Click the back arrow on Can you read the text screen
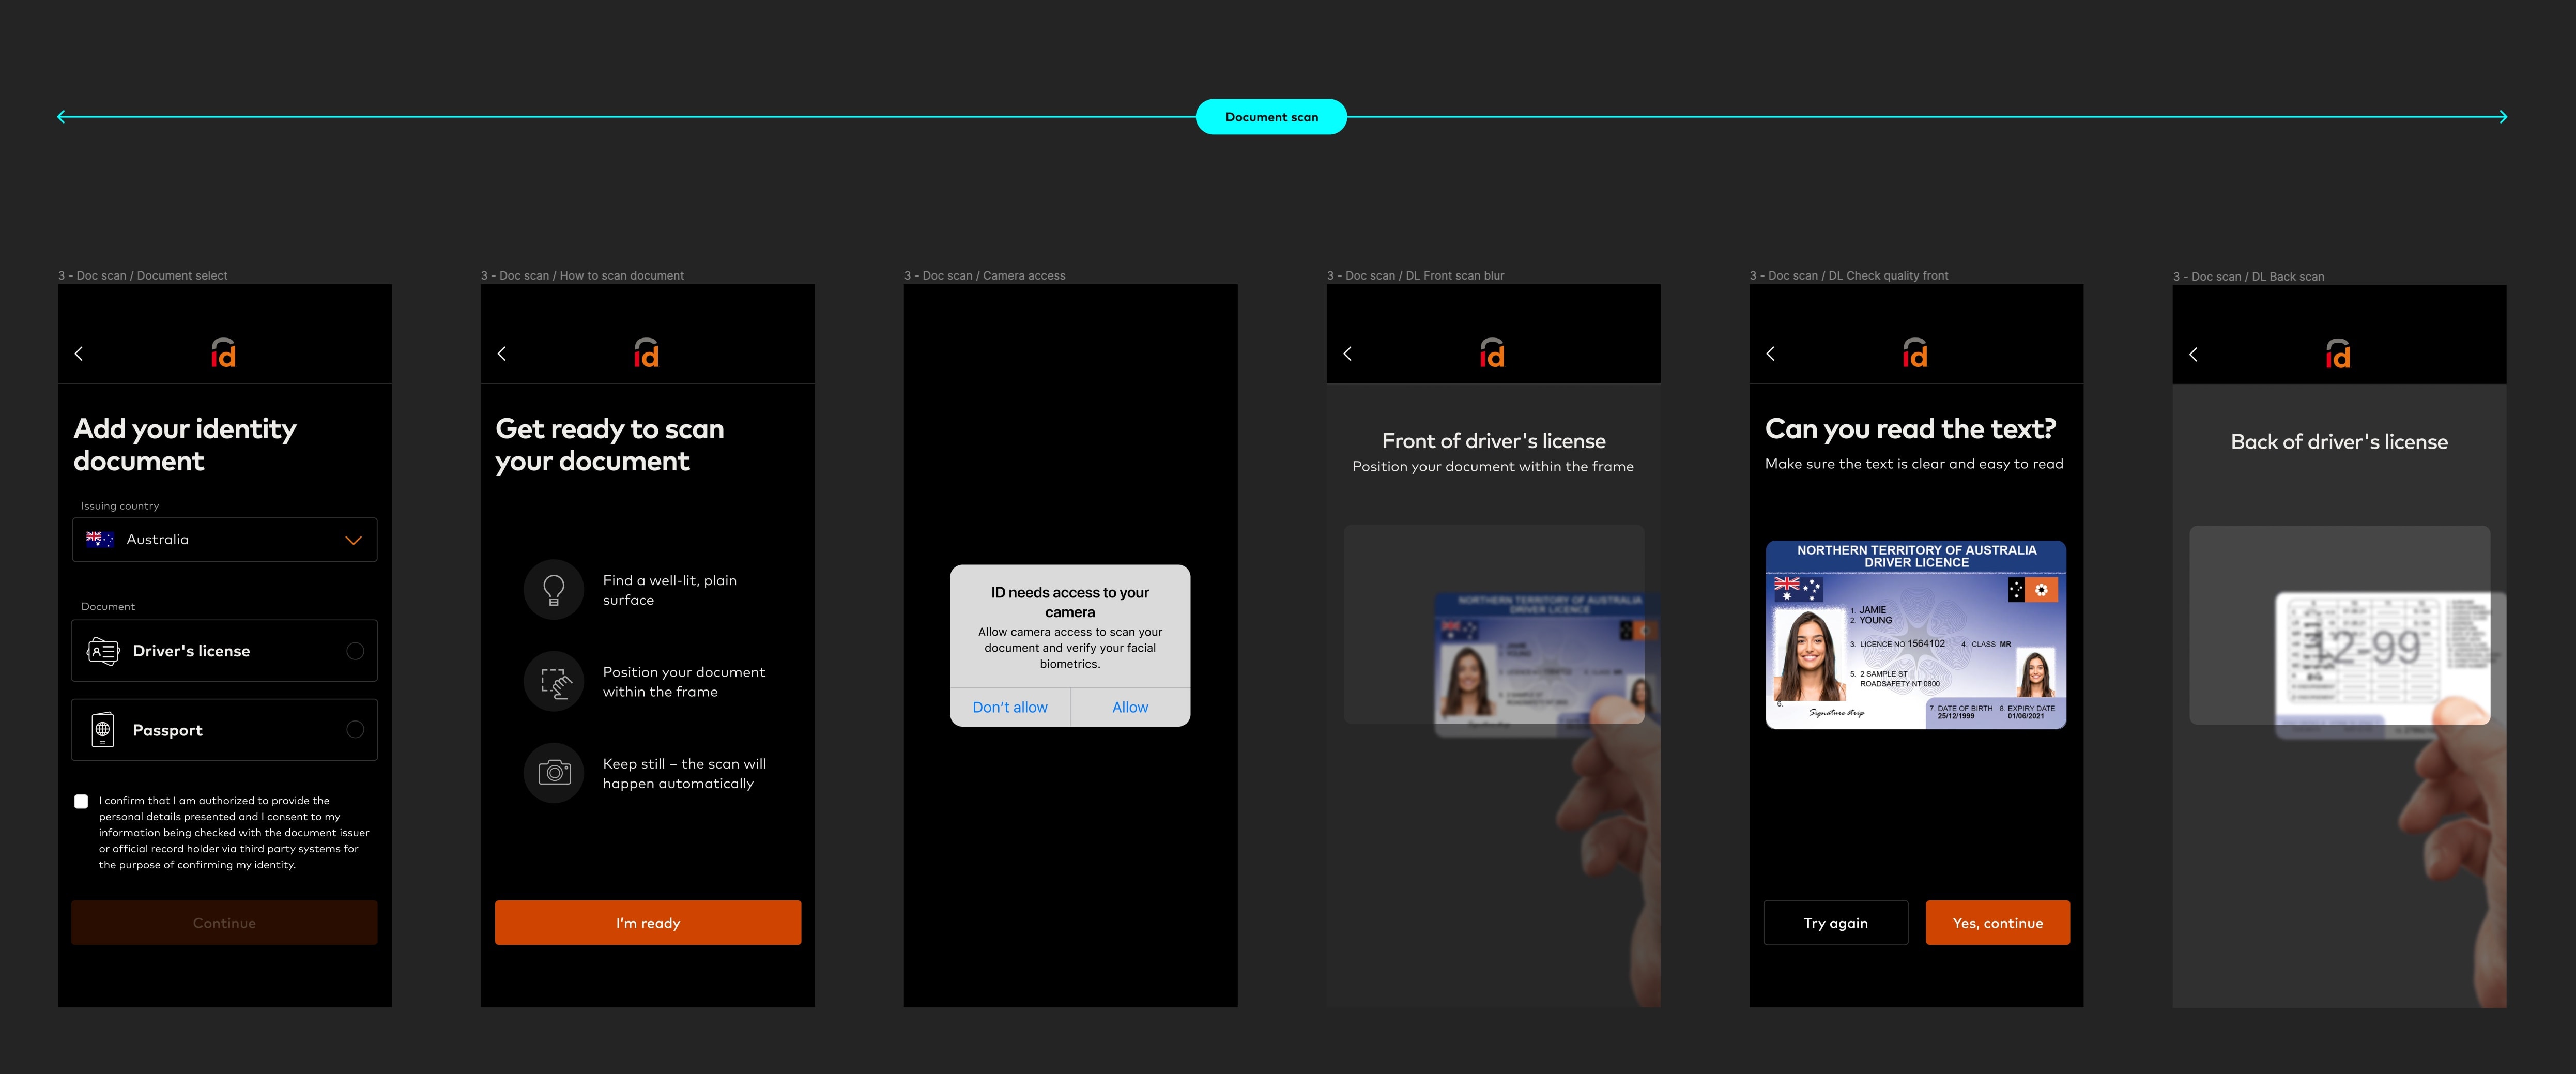This screenshot has width=2576, height=1074. (x=1770, y=353)
